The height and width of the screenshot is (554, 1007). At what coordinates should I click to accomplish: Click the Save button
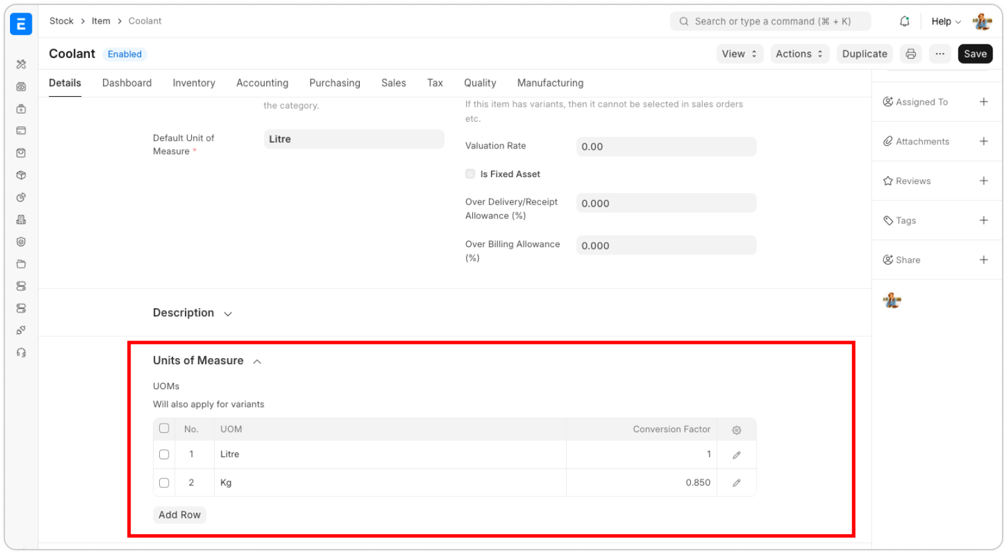coord(975,54)
